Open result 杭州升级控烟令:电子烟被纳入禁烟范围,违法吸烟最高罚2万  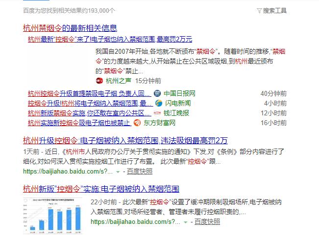tap(125, 140)
